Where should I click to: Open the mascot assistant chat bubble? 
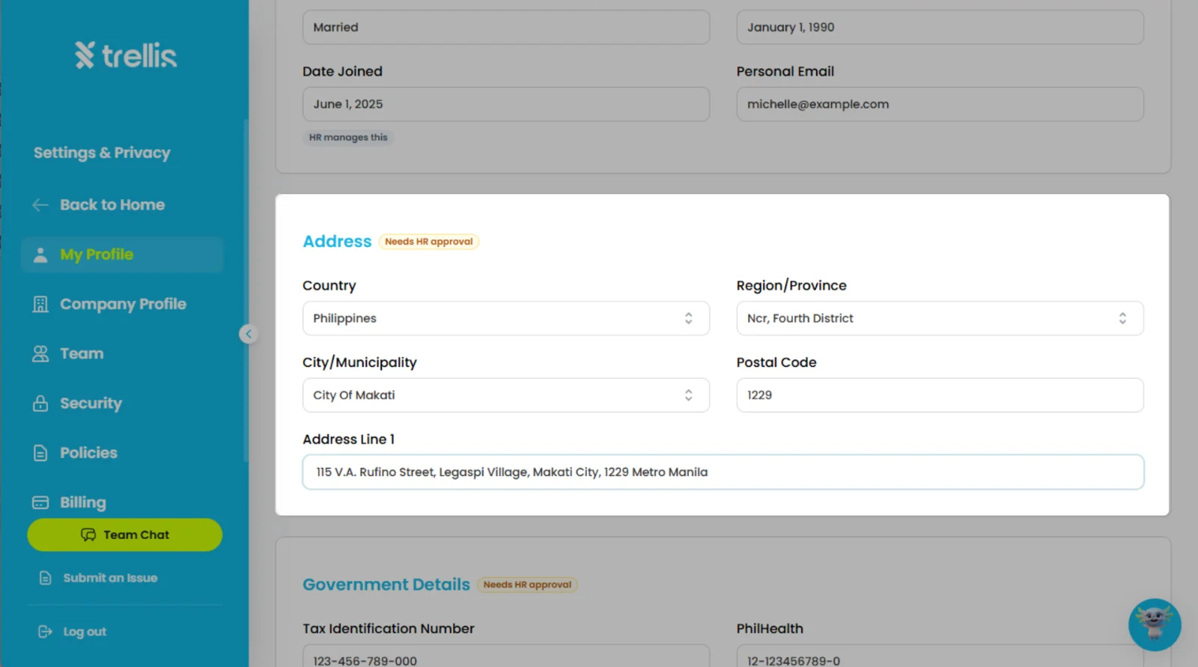[1155, 624]
